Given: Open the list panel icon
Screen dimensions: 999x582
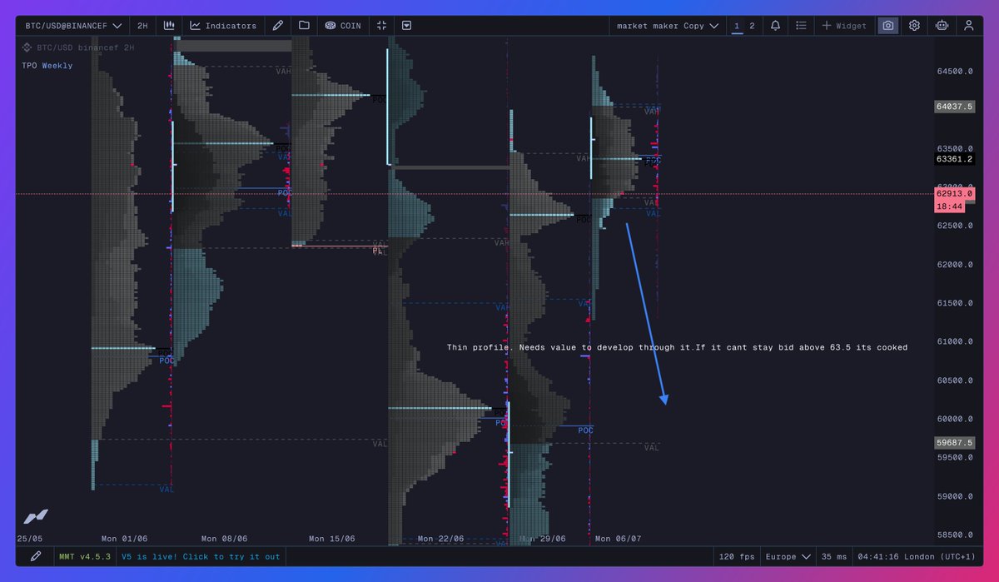Looking at the screenshot, I should 801,26.
